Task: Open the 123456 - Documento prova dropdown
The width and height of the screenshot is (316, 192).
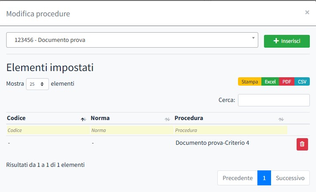Action: (132, 40)
